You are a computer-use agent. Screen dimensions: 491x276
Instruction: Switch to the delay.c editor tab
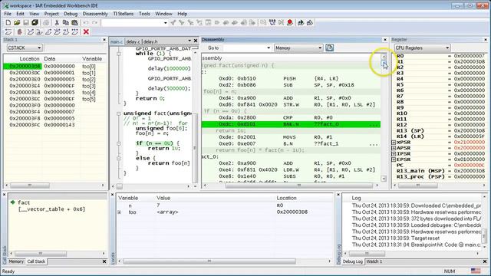point(133,41)
